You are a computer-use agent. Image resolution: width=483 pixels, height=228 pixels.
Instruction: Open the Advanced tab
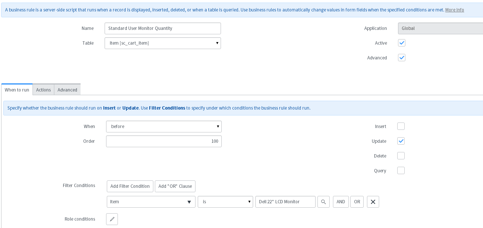67,90
